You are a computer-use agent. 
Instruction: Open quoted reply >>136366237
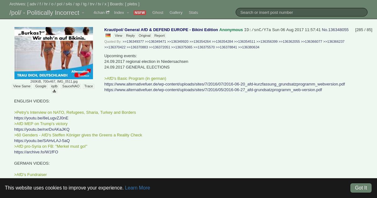(334, 41)
